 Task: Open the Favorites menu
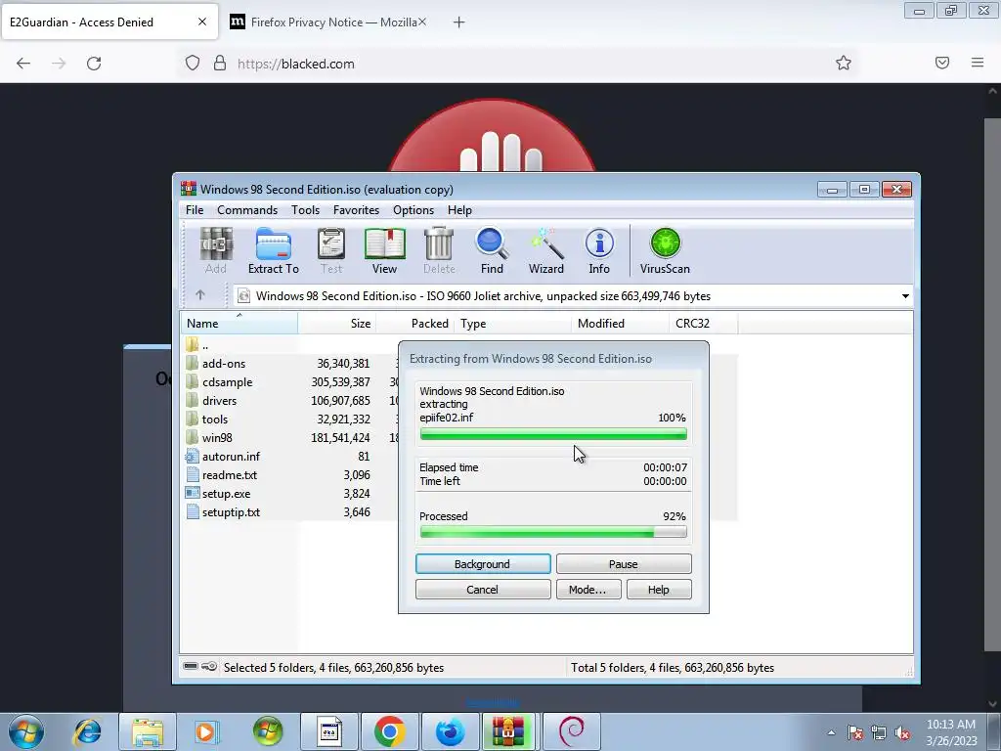356,210
